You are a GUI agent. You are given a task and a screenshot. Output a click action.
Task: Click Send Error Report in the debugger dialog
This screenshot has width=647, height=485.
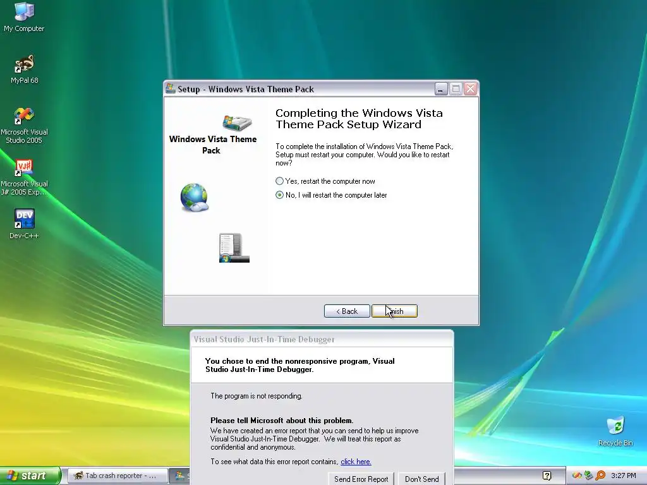pos(361,479)
